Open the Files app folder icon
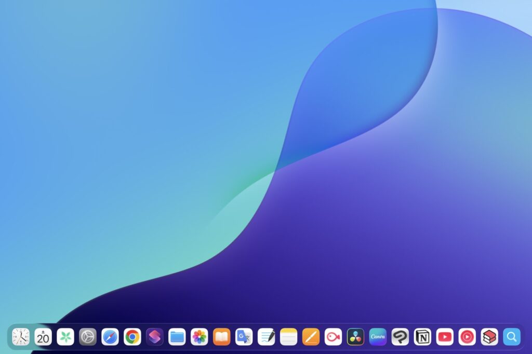 177,337
